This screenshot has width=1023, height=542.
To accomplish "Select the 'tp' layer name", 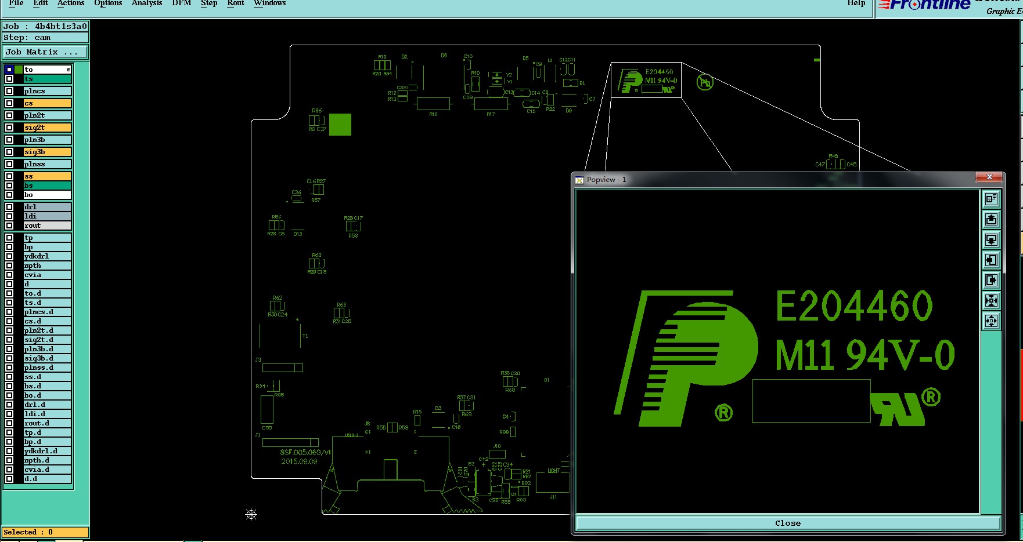I will coord(47,238).
